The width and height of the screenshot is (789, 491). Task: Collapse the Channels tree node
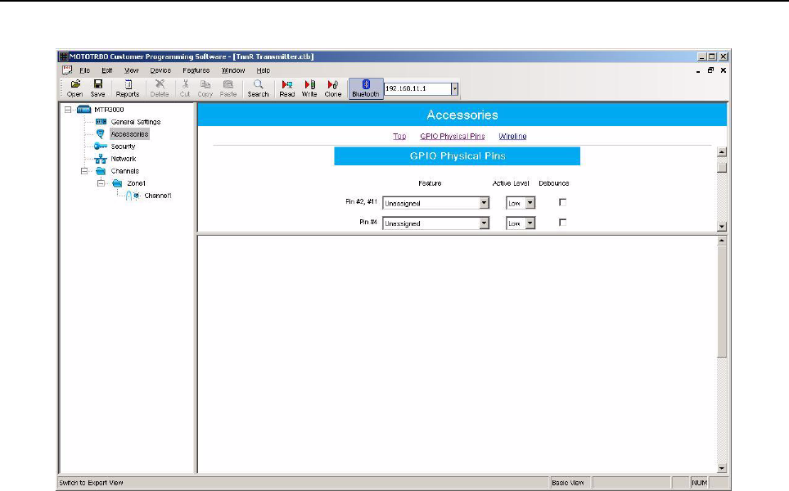pos(84,171)
